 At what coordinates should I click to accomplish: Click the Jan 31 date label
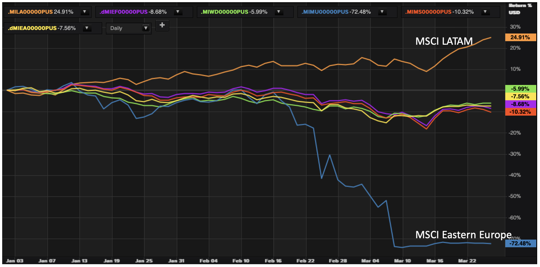tap(176, 261)
